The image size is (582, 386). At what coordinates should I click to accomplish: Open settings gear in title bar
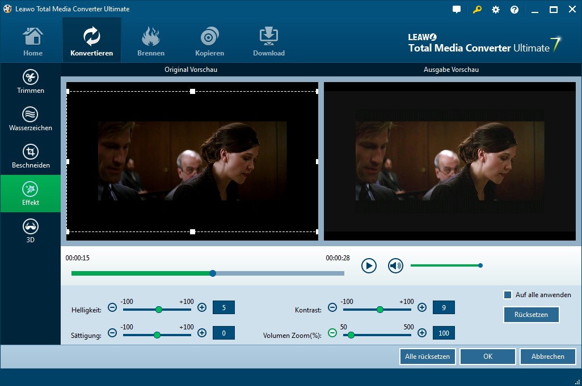click(x=496, y=10)
